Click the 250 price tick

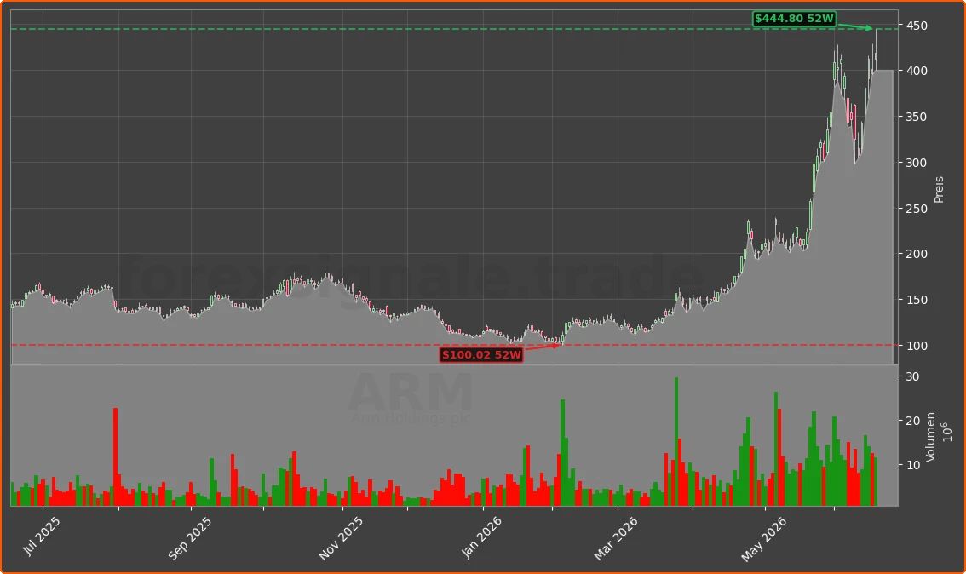pyautogui.click(x=917, y=209)
